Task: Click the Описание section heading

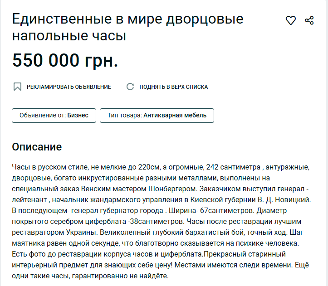Action: coord(37,147)
